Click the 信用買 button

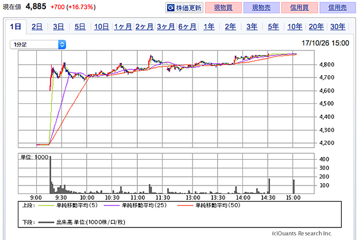click(x=298, y=8)
